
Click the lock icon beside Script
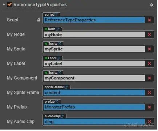(39, 20)
